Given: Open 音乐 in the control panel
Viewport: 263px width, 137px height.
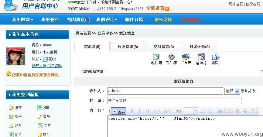Looking at the screenshot, I should click(x=44, y=117).
